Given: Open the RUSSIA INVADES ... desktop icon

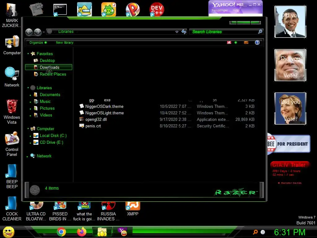Looking at the screenshot, I should (x=108, y=211).
